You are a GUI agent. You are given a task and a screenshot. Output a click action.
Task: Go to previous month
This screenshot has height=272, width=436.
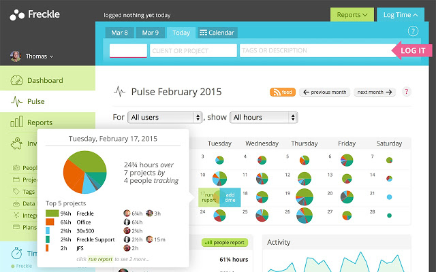(324, 92)
